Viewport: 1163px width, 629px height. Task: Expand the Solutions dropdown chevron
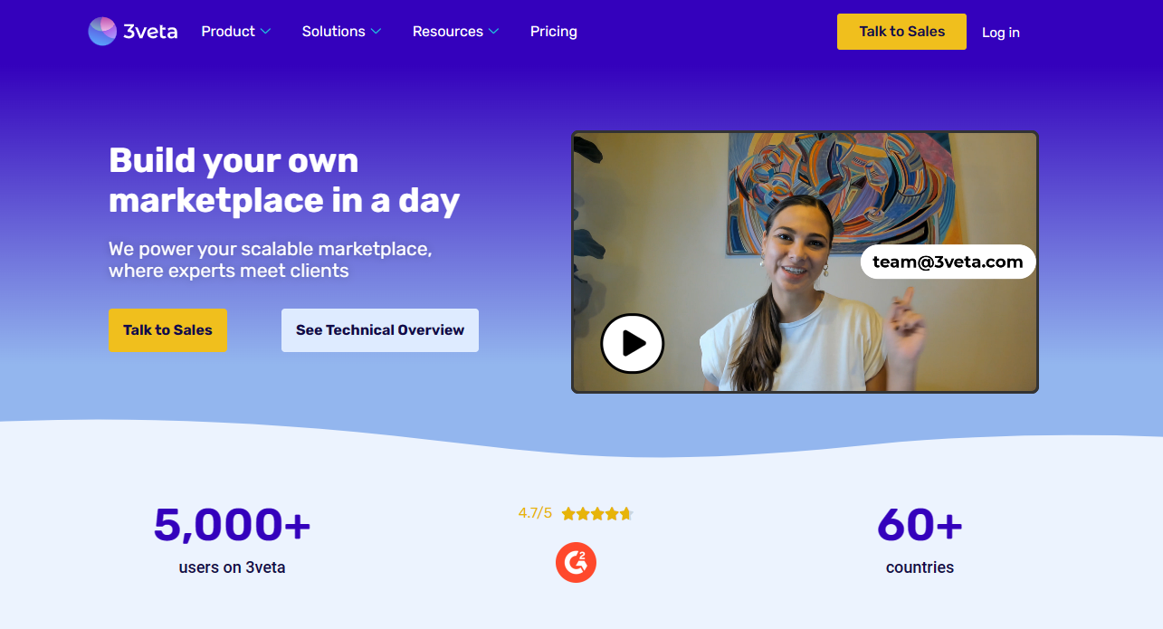pyautogui.click(x=376, y=32)
